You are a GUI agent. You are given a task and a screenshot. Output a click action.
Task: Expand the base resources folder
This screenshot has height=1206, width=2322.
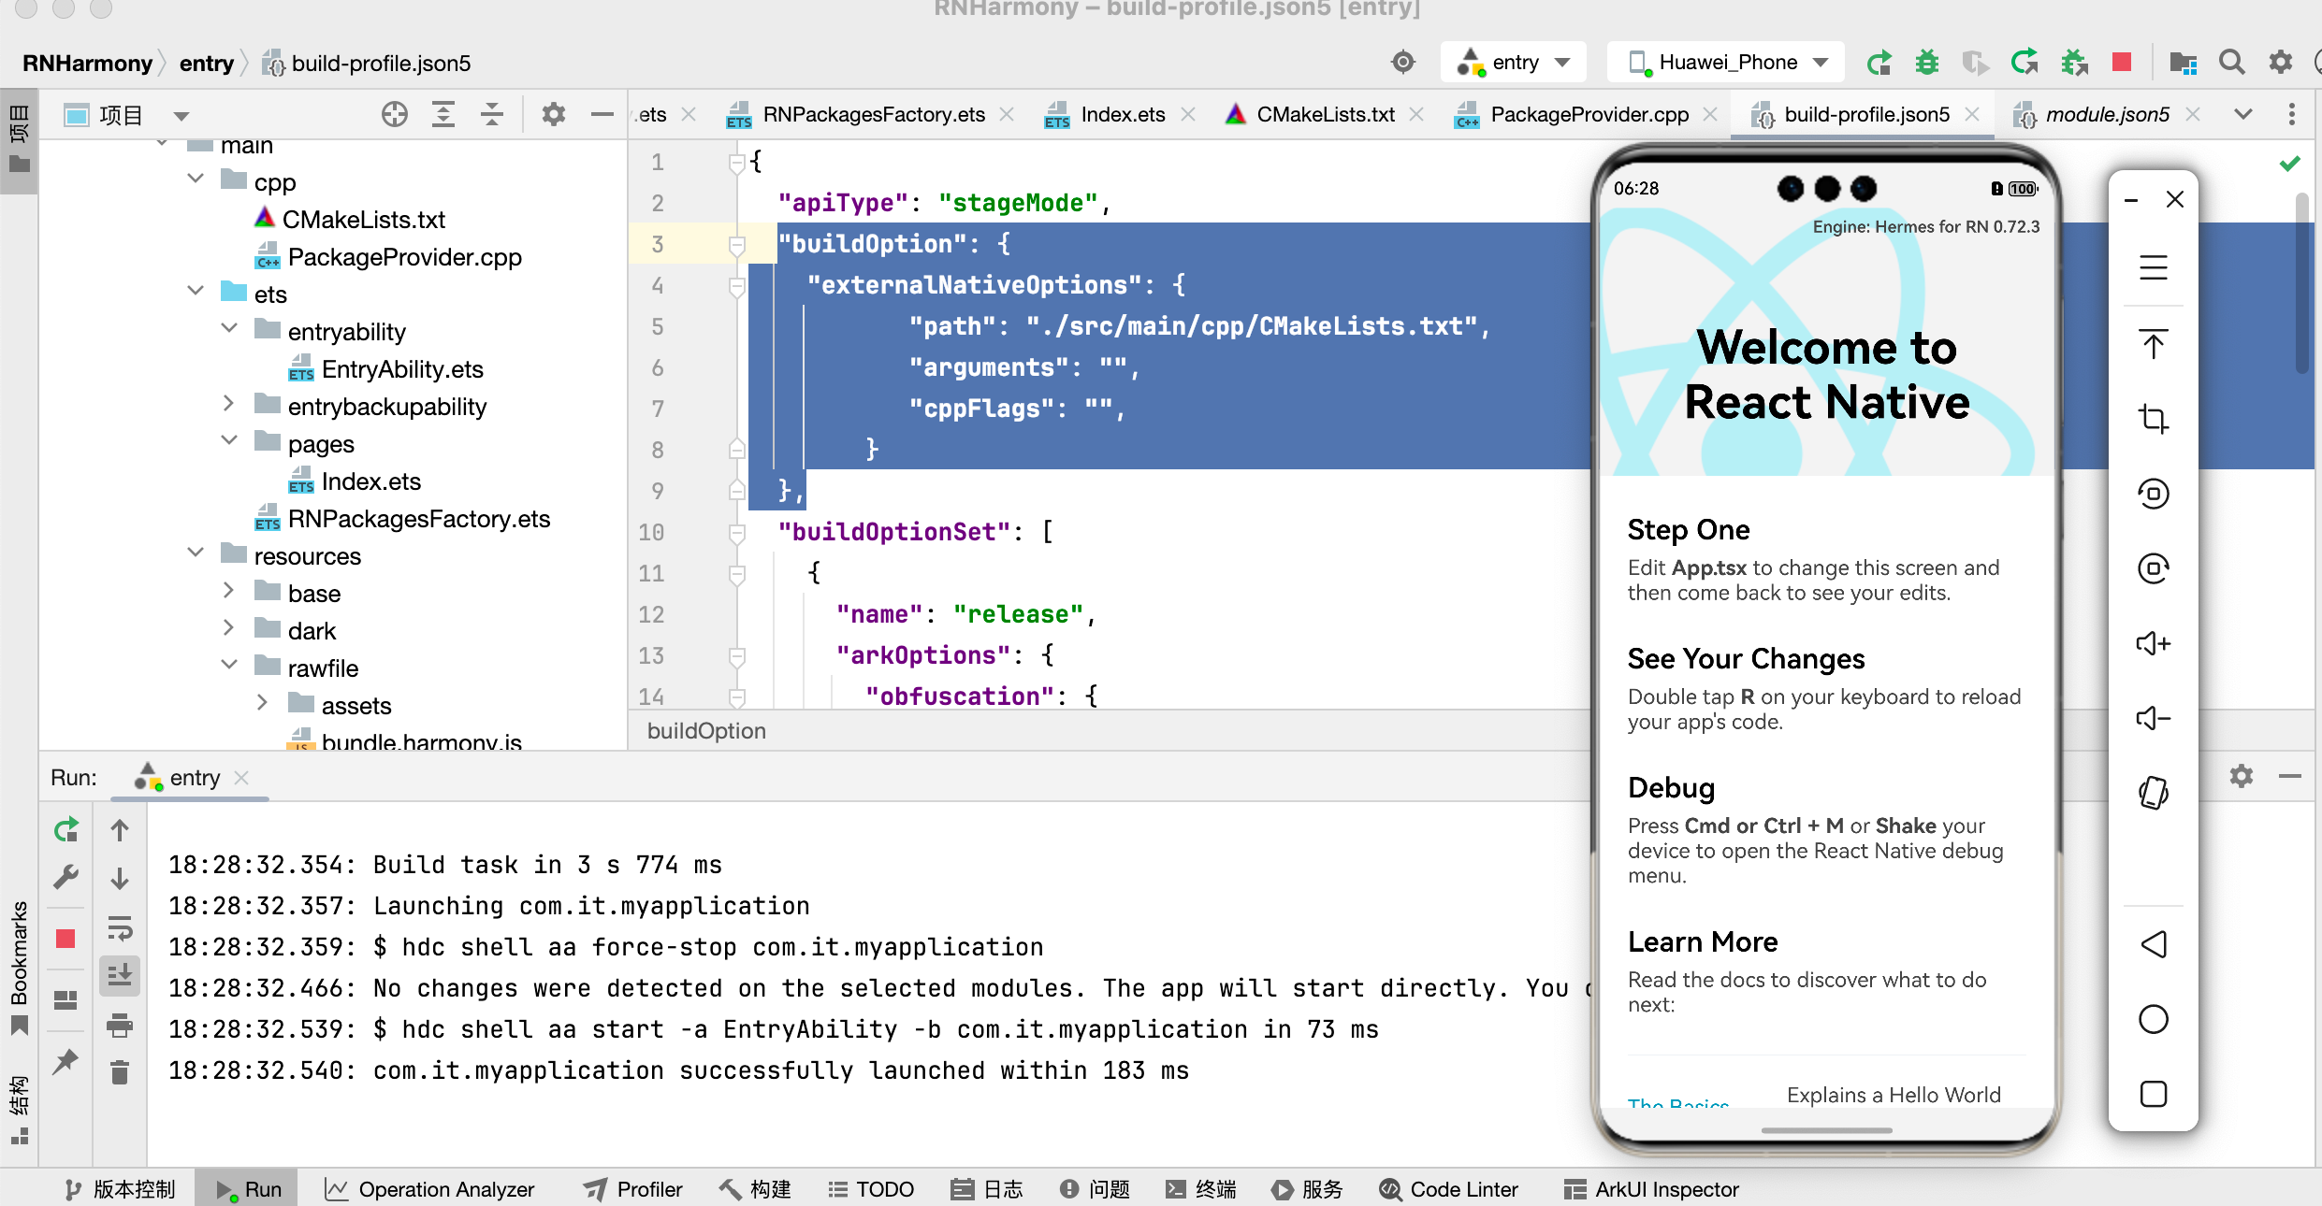(229, 590)
